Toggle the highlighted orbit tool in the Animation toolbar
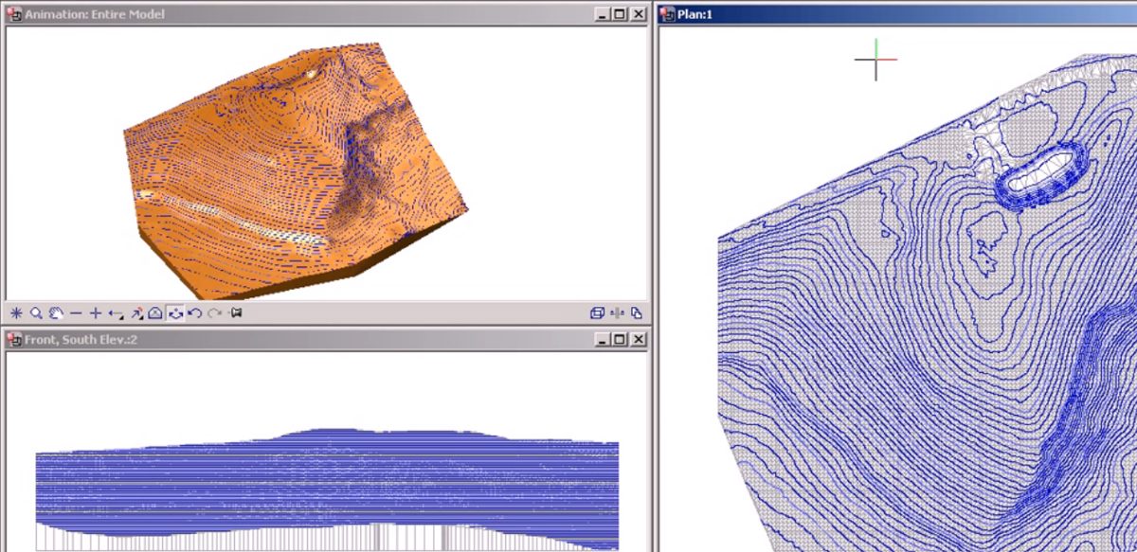 click(x=175, y=312)
